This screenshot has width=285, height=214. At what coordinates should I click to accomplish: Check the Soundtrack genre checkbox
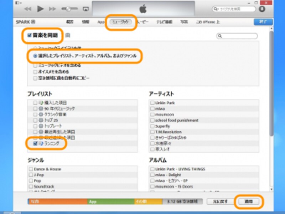(31, 187)
